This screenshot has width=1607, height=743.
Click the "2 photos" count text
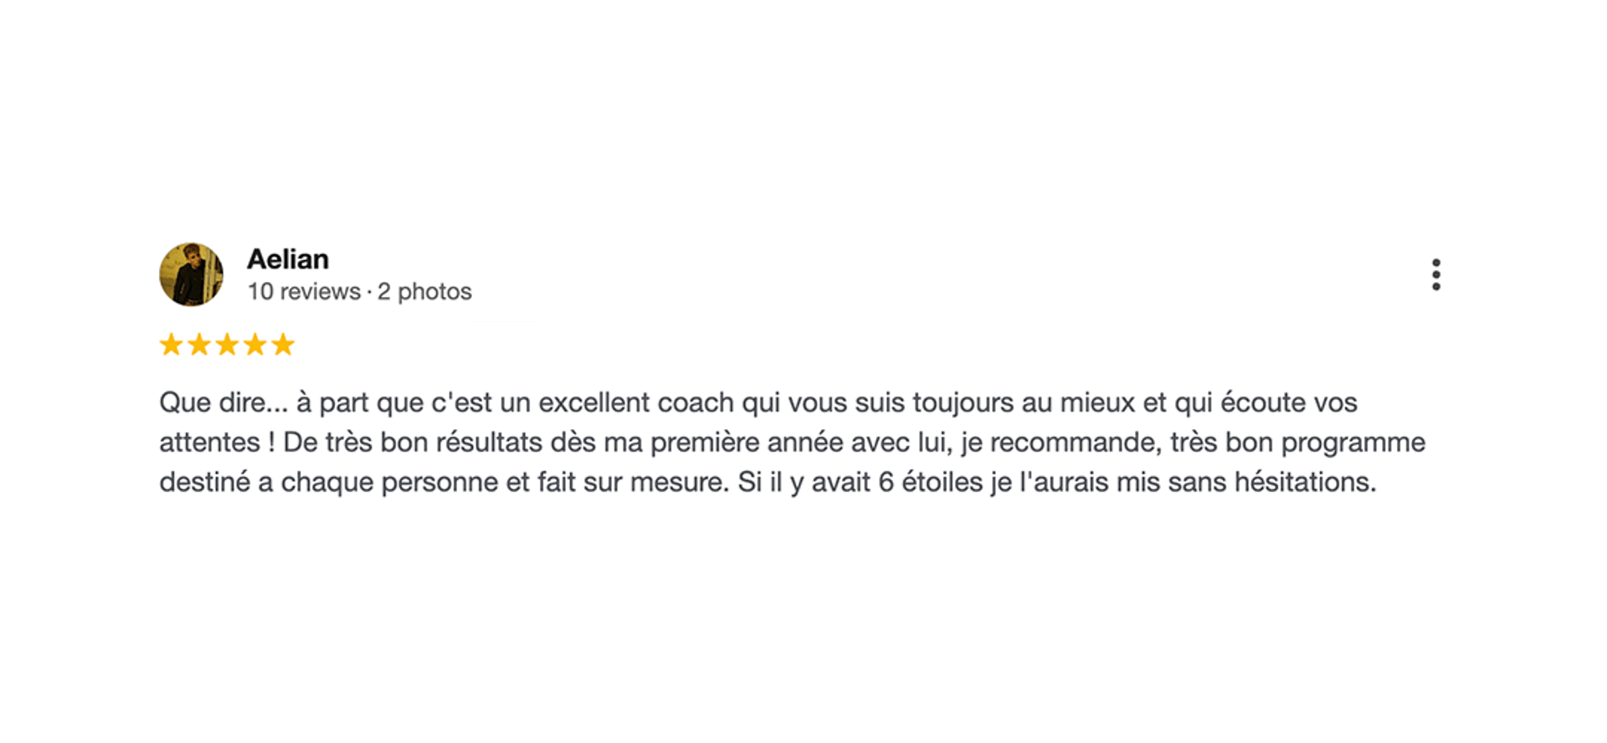(424, 291)
